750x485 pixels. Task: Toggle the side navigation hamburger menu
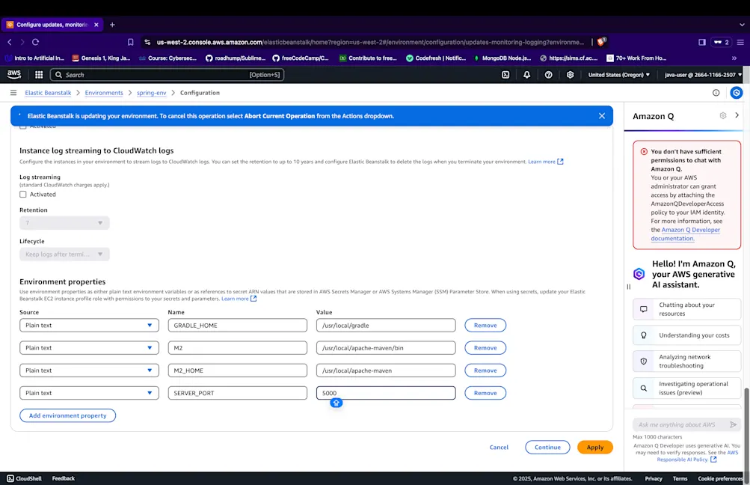(13, 93)
